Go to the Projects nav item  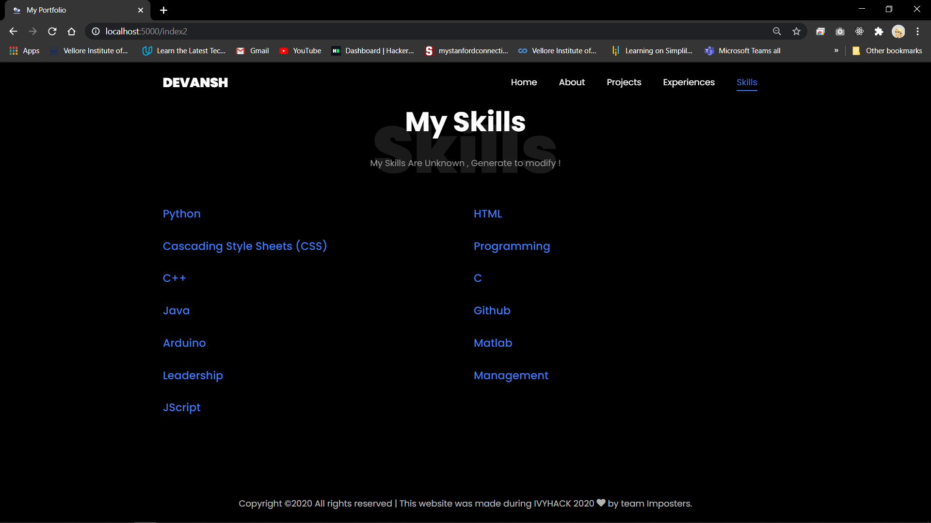point(624,82)
